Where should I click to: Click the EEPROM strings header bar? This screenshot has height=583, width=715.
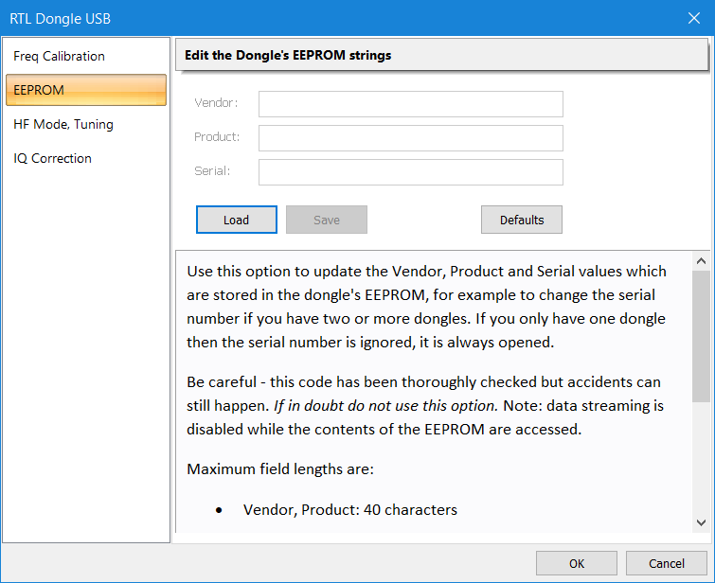click(440, 55)
